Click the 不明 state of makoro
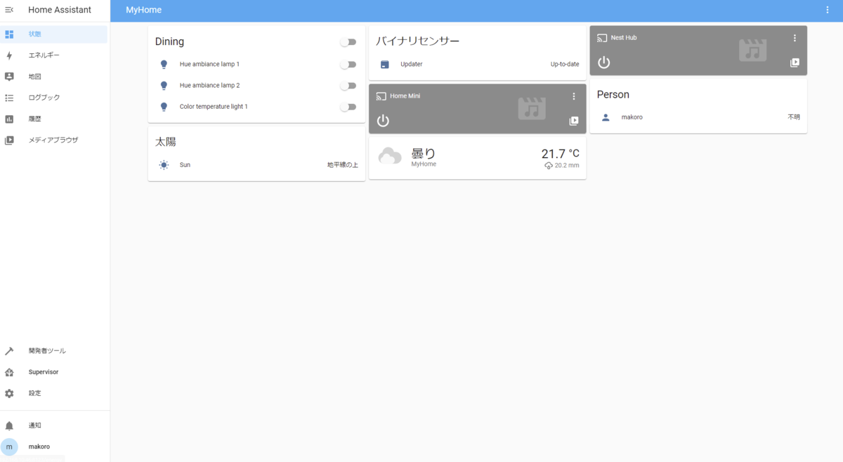The width and height of the screenshot is (843, 462). (x=794, y=117)
